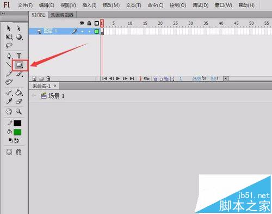Select the Zoom magnifier tool
Image resolution: width=272 pixels, height=214 pixels.
(x=18, y=112)
